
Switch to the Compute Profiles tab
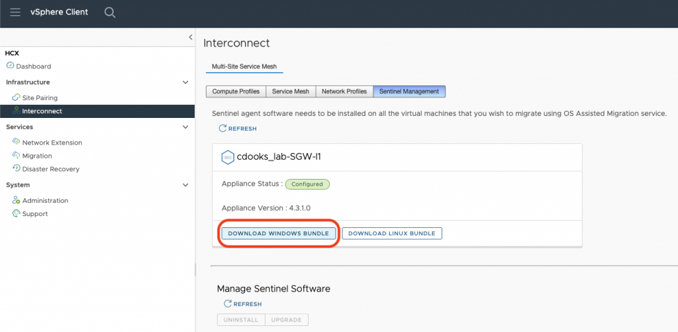pyautogui.click(x=236, y=91)
